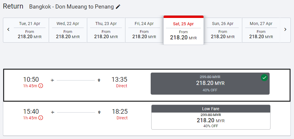Viewport: 294px width, 139px height.
Task: Choose the Fri, 24 Apr date tab
Action: click(x=144, y=30)
